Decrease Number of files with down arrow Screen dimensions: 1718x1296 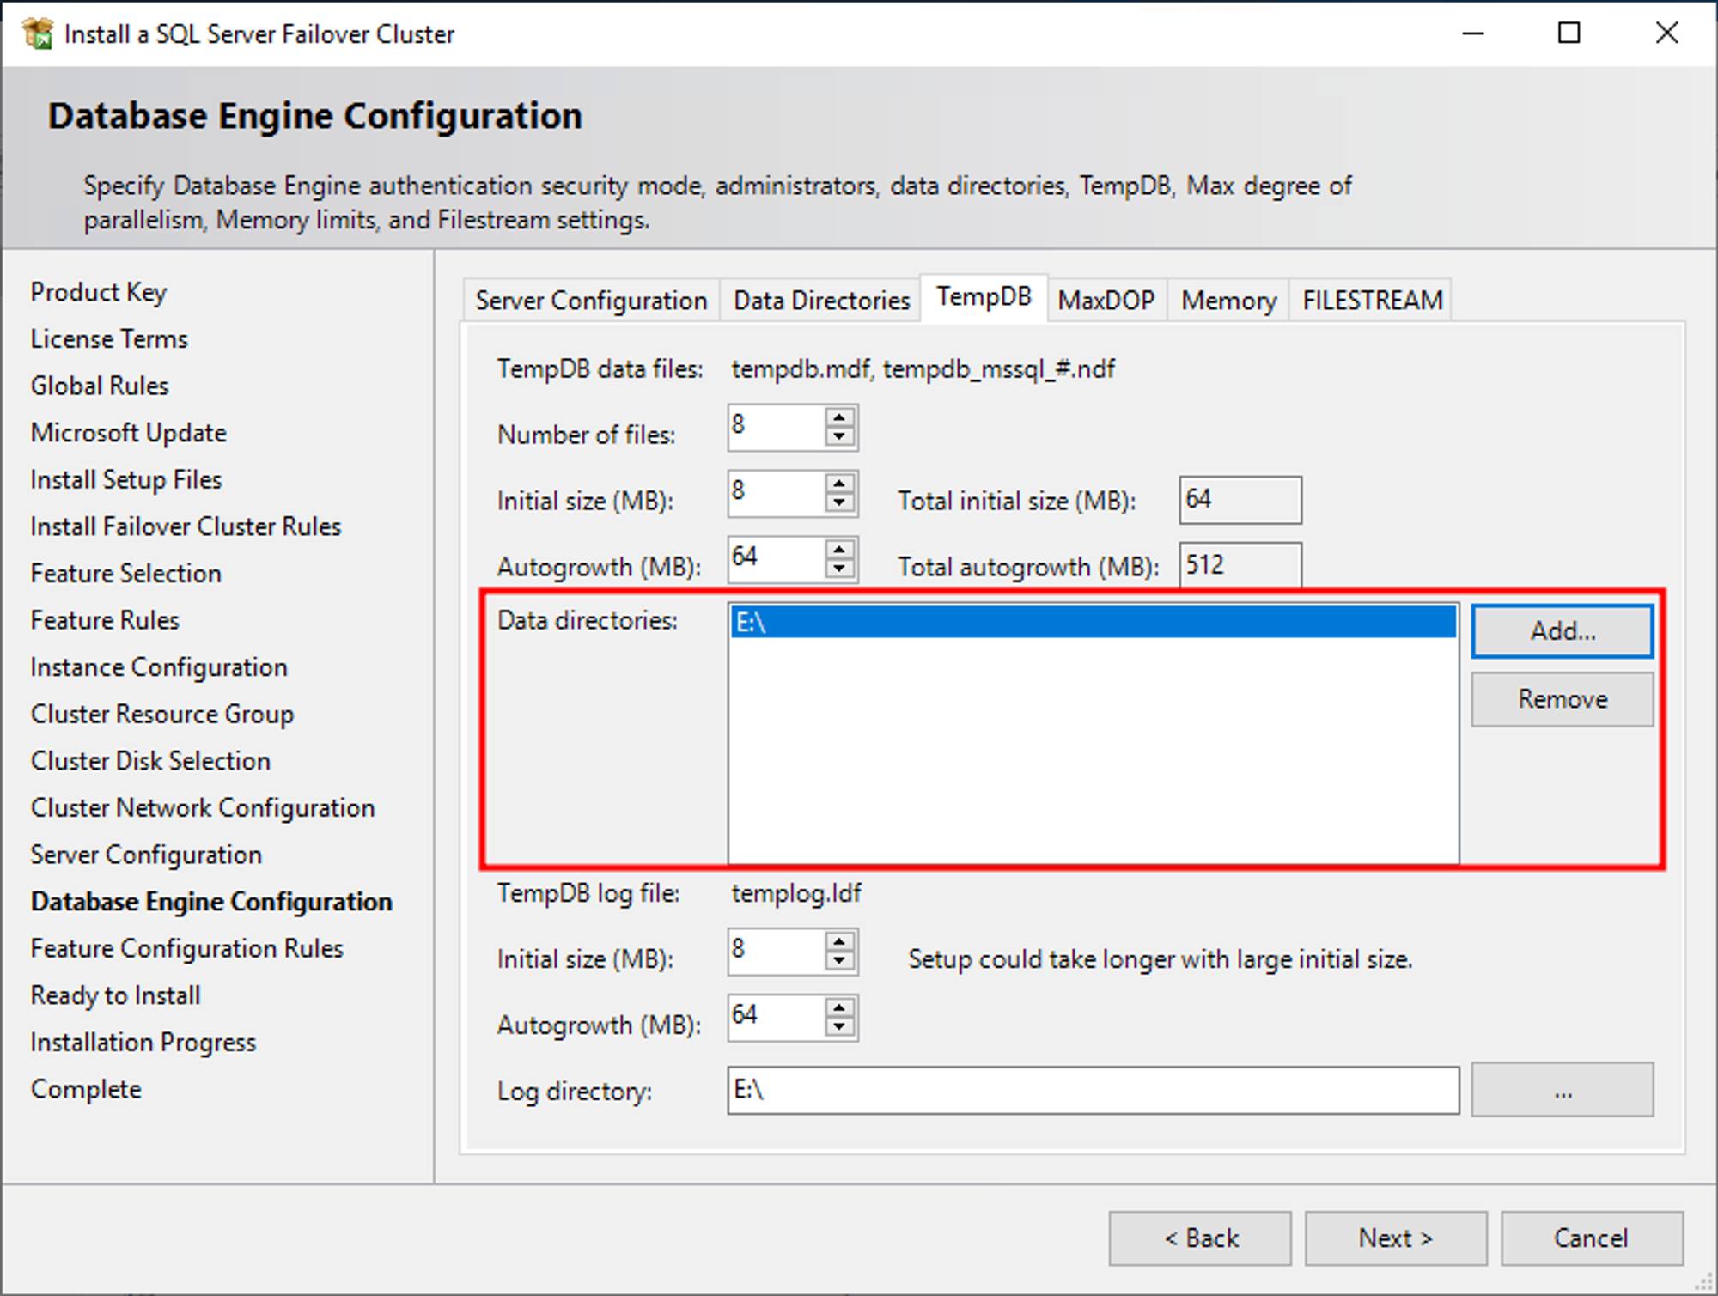click(x=839, y=437)
